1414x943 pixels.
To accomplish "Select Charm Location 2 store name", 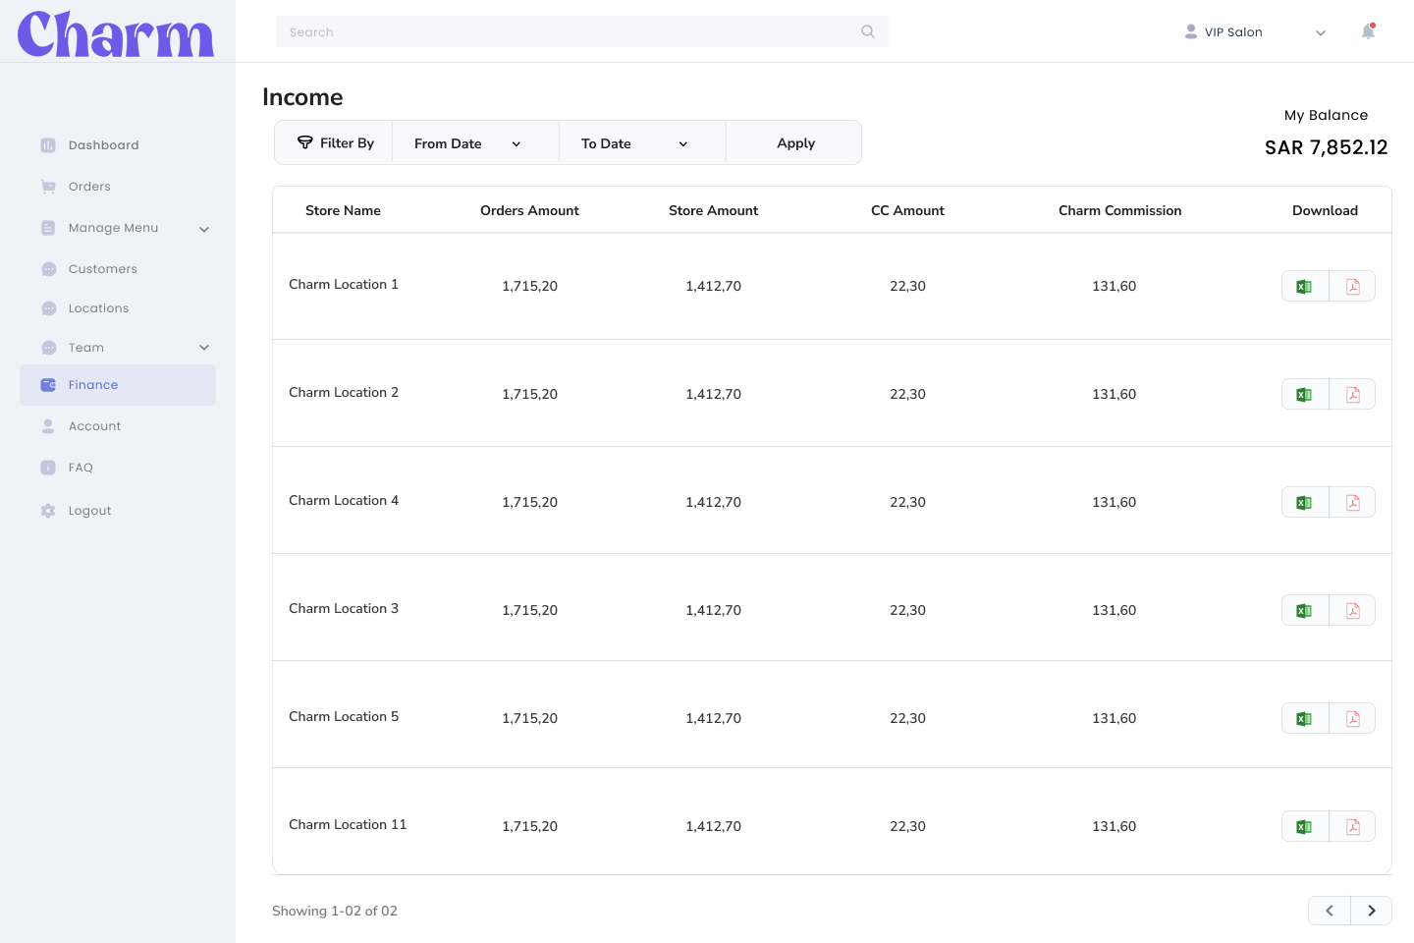I will (x=344, y=392).
